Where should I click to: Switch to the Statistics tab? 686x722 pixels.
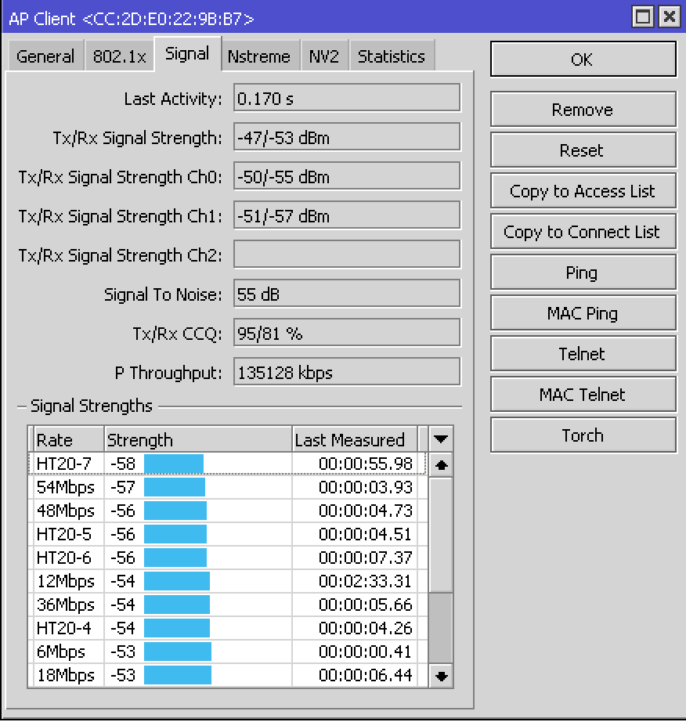(x=392, y=55)
